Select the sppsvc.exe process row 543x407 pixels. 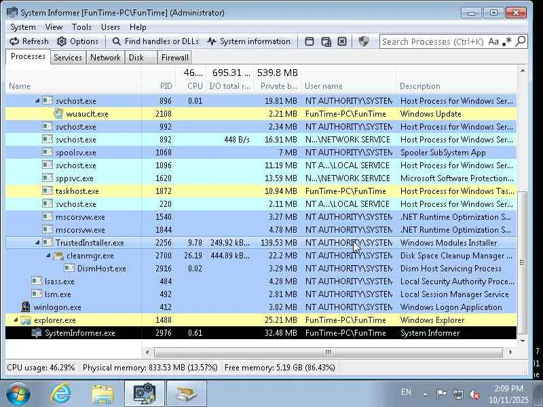pyautogui.click(x=261, y=178)
